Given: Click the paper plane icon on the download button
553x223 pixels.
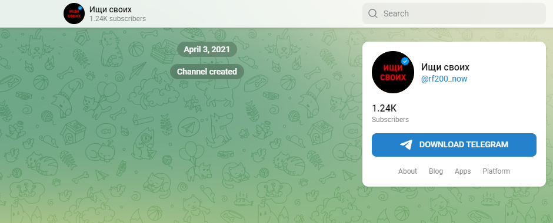Looking at the screenshot, I should click(x=406, y=144).
